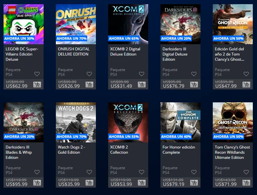Open XCOM 2 Digital Deluxe Edition cover image
This screenshot has width=257, height=195.
coord(128,24)
